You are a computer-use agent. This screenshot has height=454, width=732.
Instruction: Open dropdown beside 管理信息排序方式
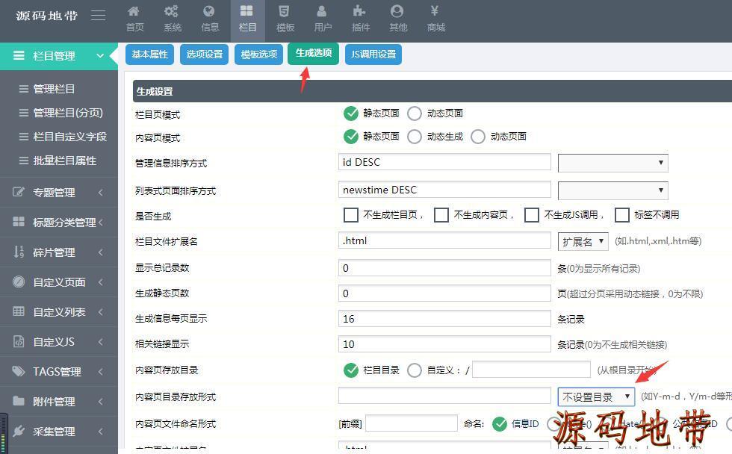613,163
